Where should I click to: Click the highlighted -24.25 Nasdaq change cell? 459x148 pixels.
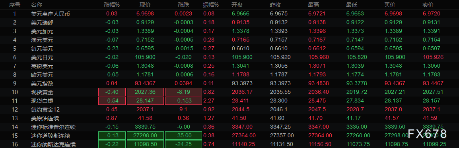[x=183, y=144]
